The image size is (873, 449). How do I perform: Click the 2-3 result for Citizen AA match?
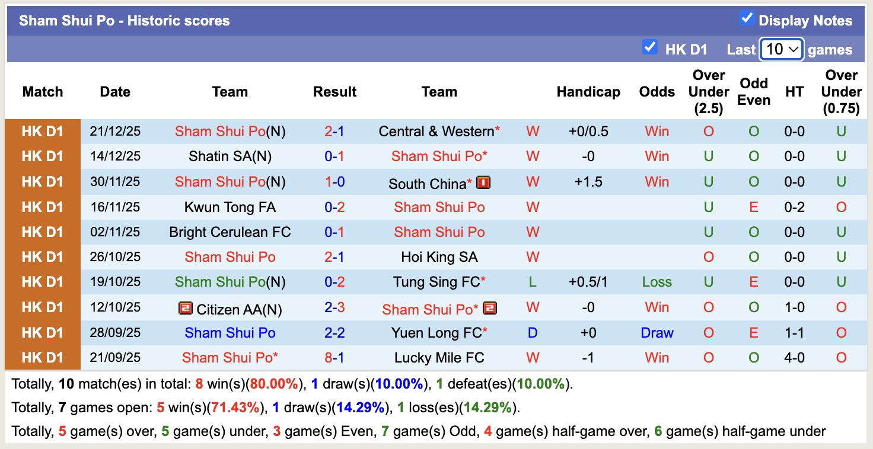click(x=334, y=308)
